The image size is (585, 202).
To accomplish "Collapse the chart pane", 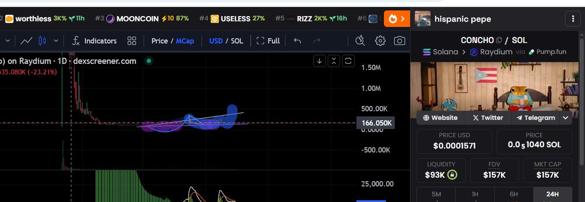I will point(333,61).
